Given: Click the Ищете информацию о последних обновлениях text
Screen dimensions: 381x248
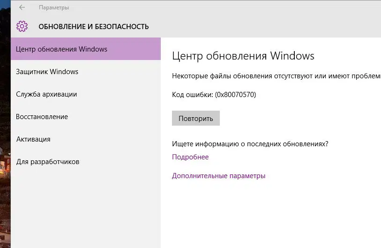Looking at the screenshot, I should (250, 144).
